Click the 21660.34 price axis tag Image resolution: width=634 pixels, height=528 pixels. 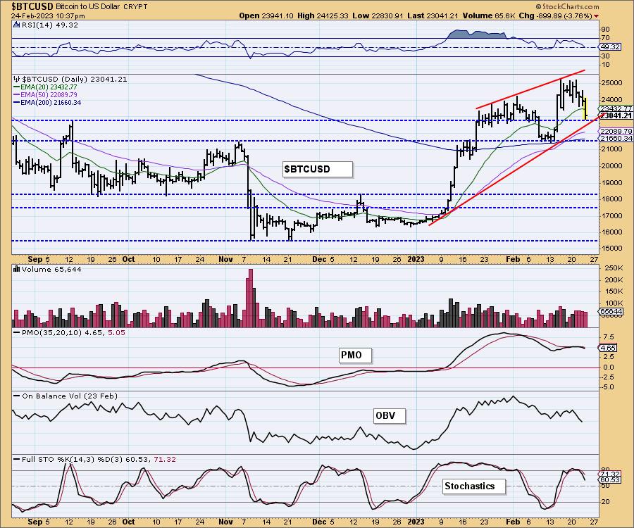[616, 138]
